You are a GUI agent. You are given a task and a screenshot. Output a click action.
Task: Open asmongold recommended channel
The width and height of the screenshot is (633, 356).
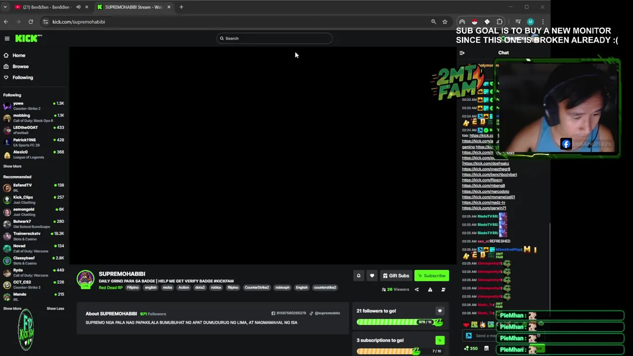tap(34, 212)
